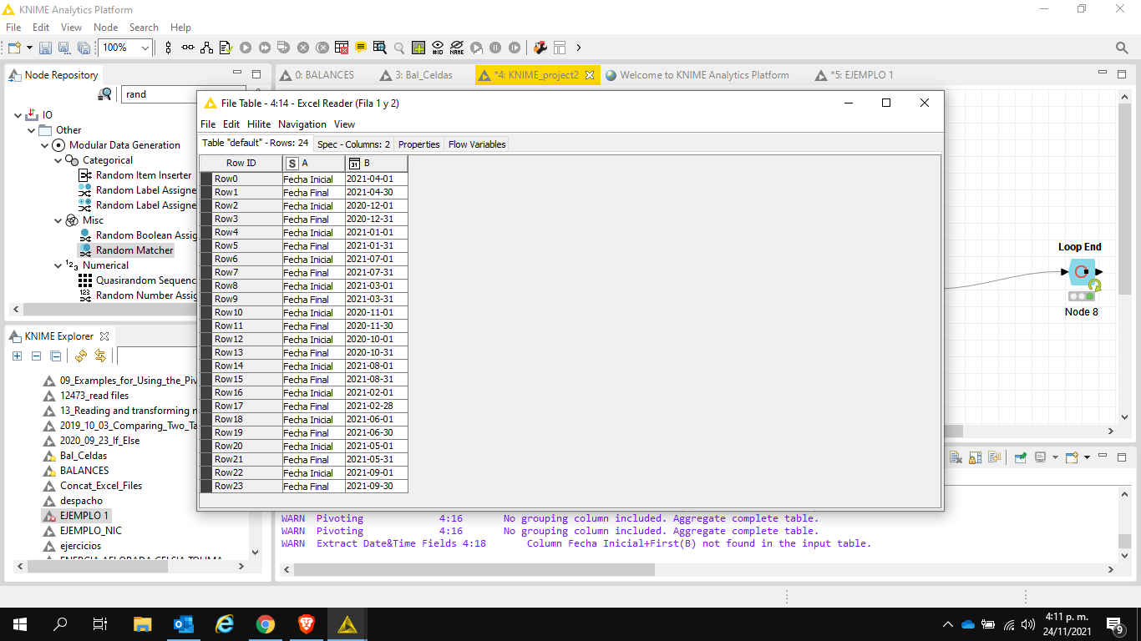This screenshot has width=1141, height=641.
Task: Click the loop step execution icon
Action: click(x=476, y=48)
